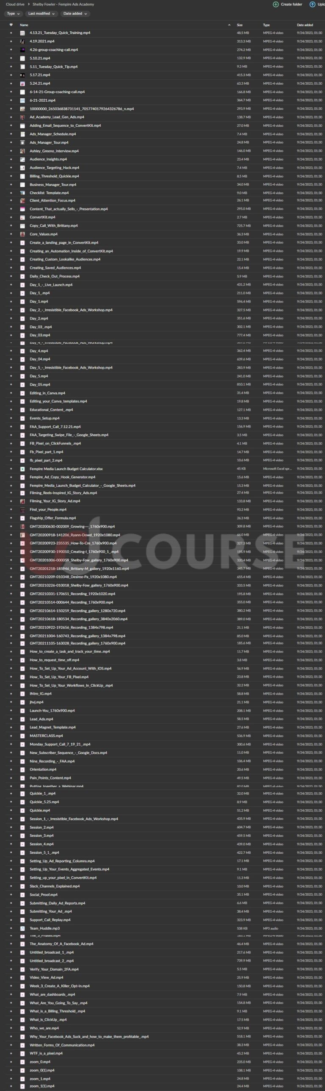Toggle the favorite dot for 5.10.21.mp4
Viewport: 325px width, 1091px height.
tap(11, 58)
